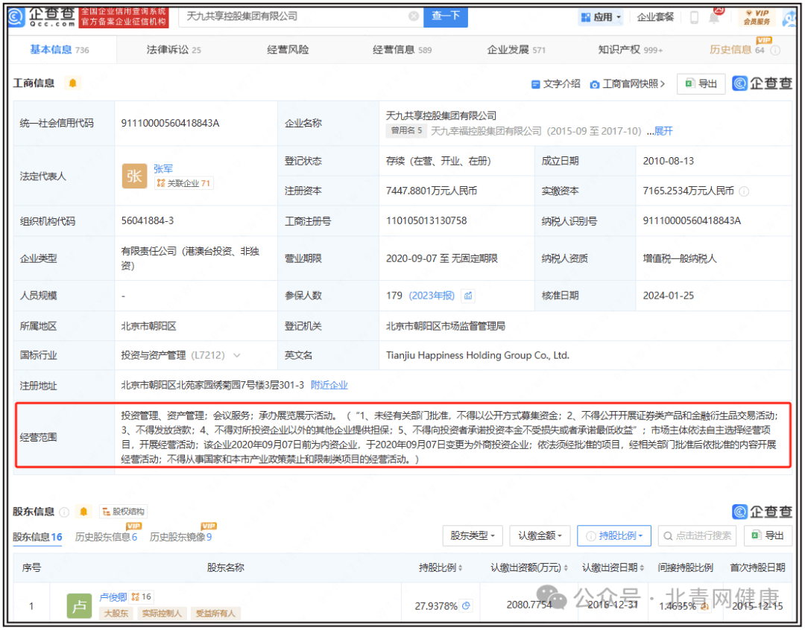This screenshot has height=630, width=805.
Task: Click the credit code 91110000560418843A under 统一社会信用代码
Action: tap(170, 123)
